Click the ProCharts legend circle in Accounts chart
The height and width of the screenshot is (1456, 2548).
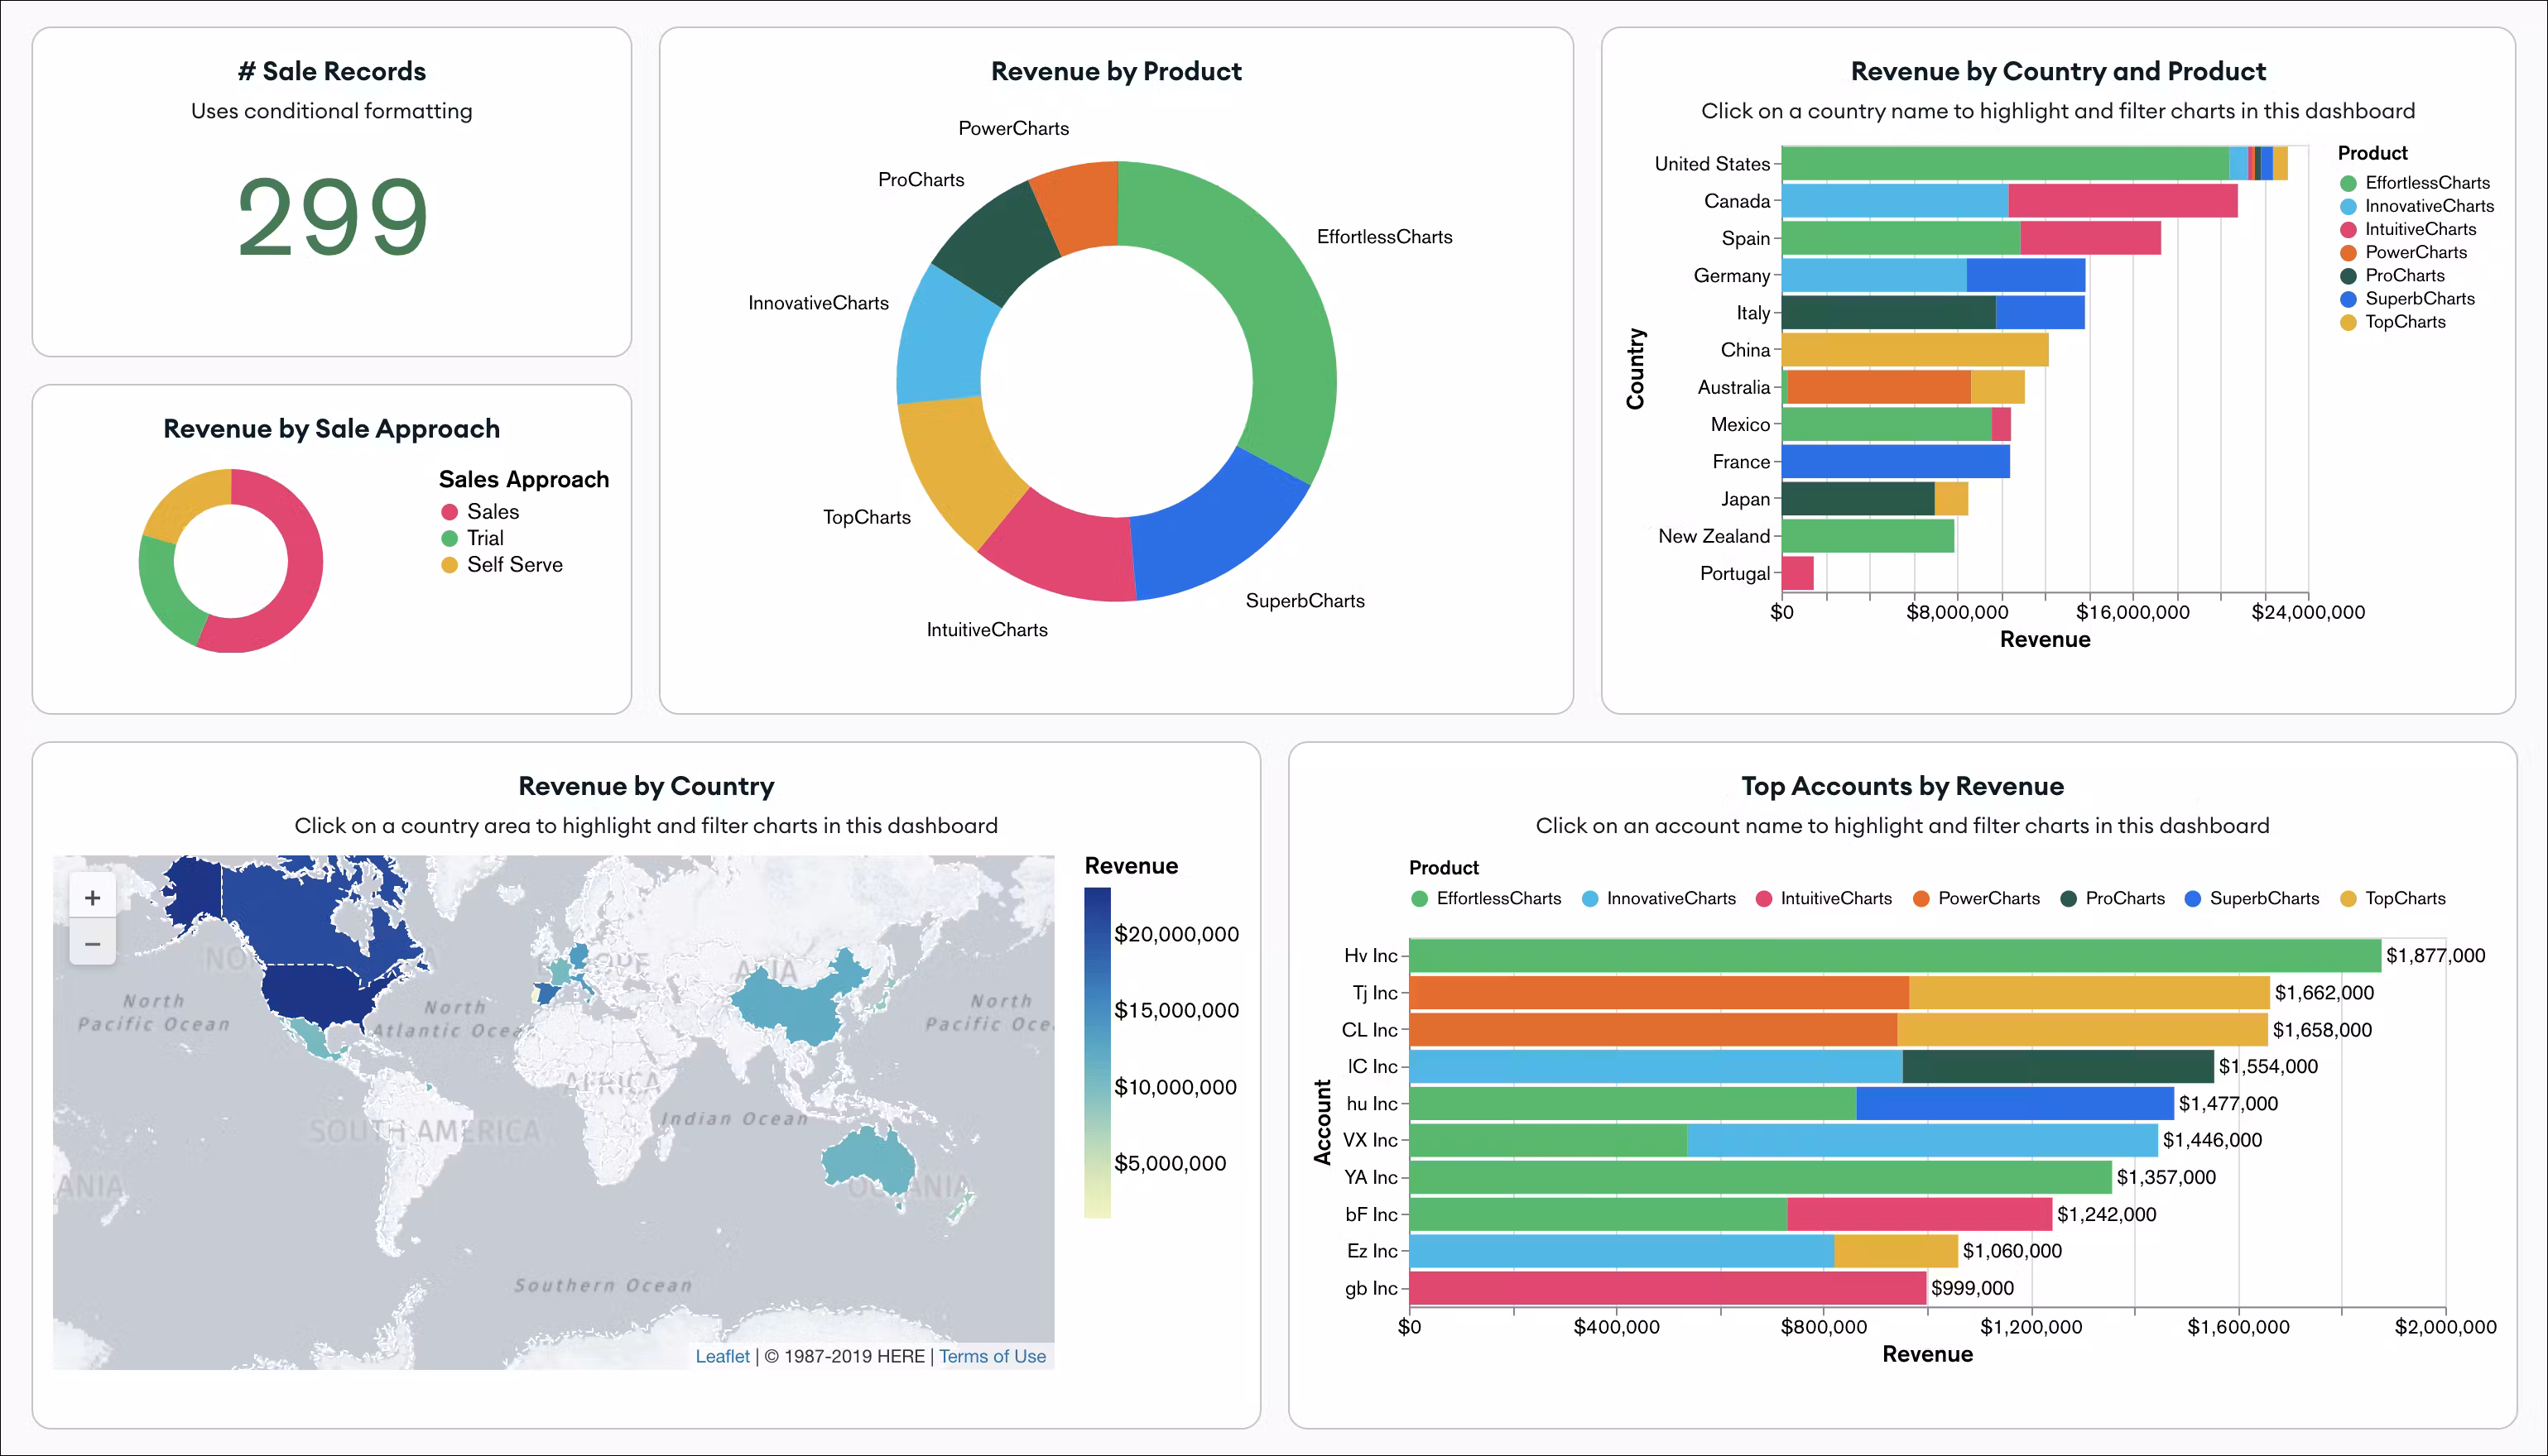tap(2069, 899)
